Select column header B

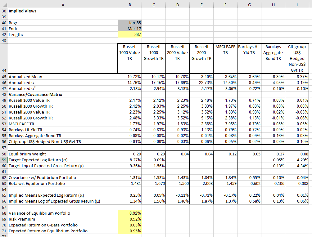[x=129, y=5]
